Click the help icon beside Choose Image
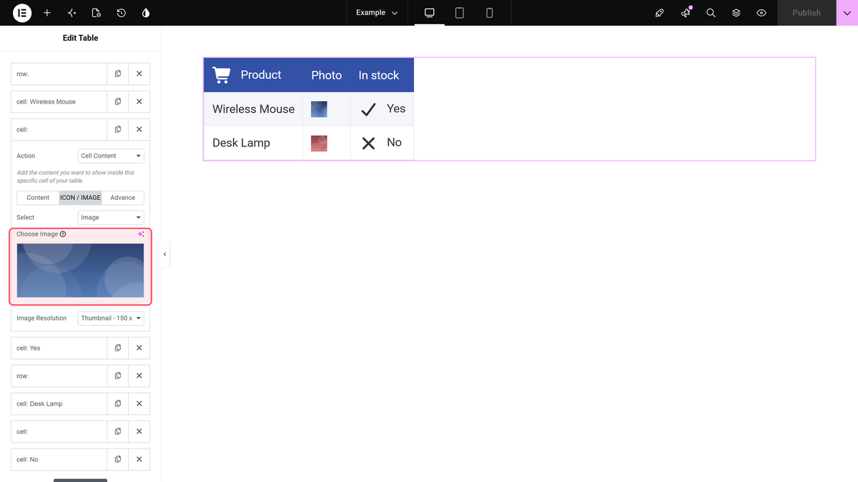858x482 pixels. pyautogui.click(x=63, y=234)
